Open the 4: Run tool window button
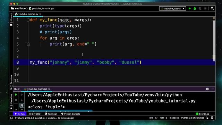Screen dimensions: 222x125 (x=20, y=114)
